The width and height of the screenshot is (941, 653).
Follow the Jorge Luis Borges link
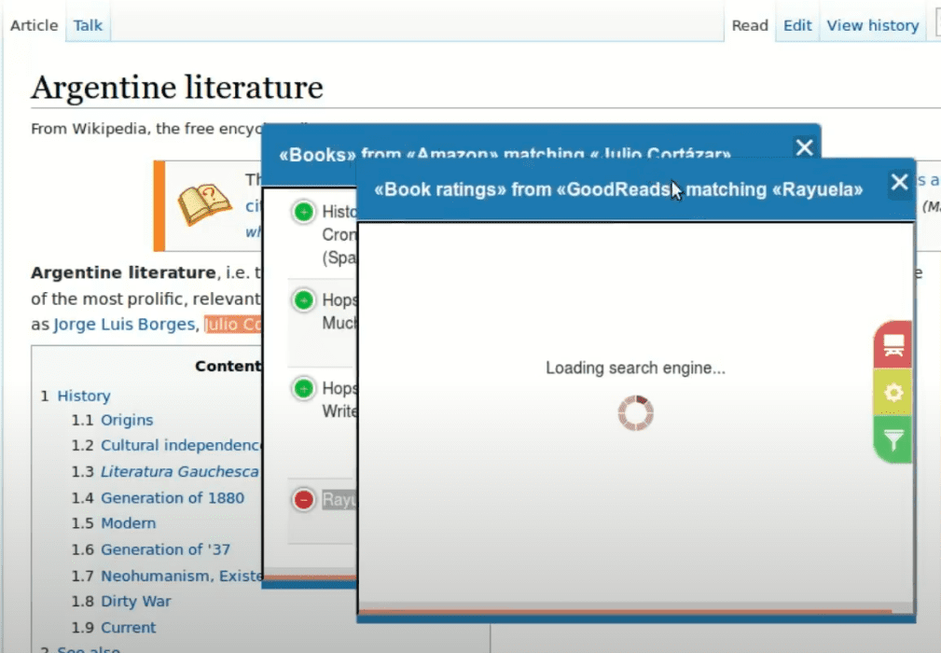[124, 324]
